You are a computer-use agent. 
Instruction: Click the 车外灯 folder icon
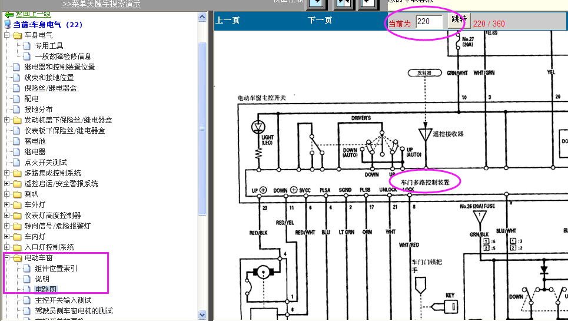(18, 205)
